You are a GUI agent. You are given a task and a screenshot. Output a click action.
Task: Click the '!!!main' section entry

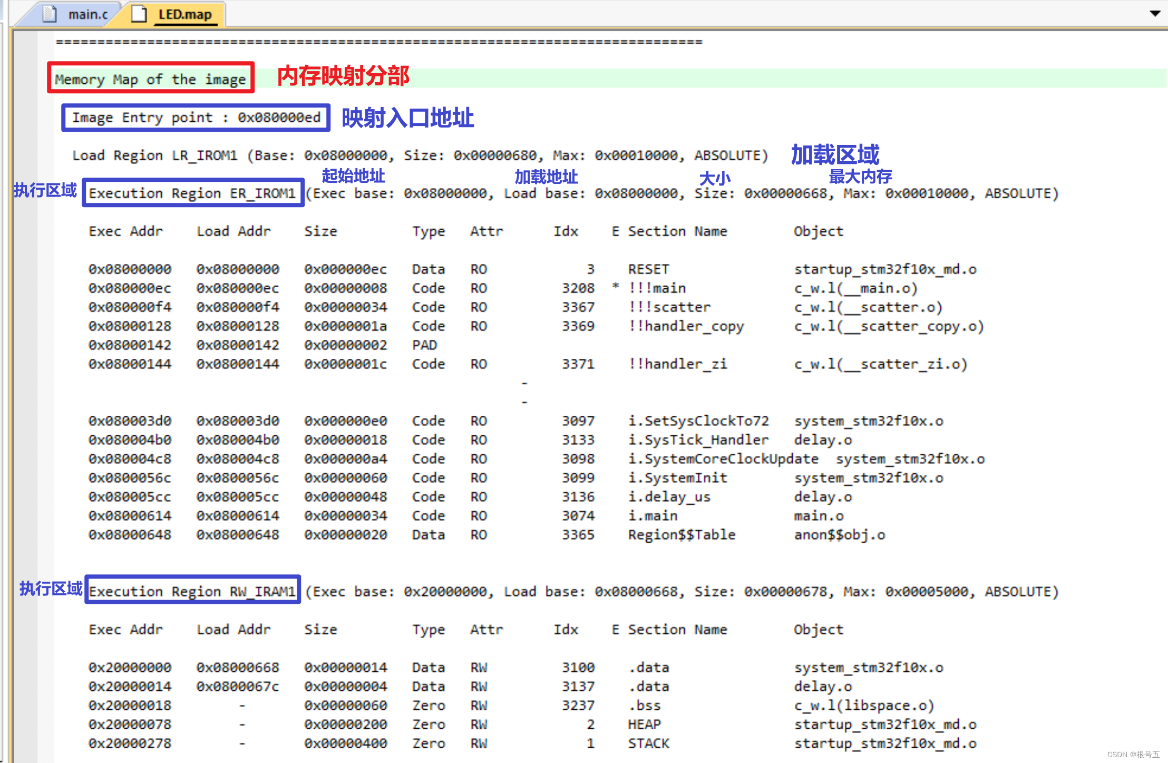tap(656, 288)
